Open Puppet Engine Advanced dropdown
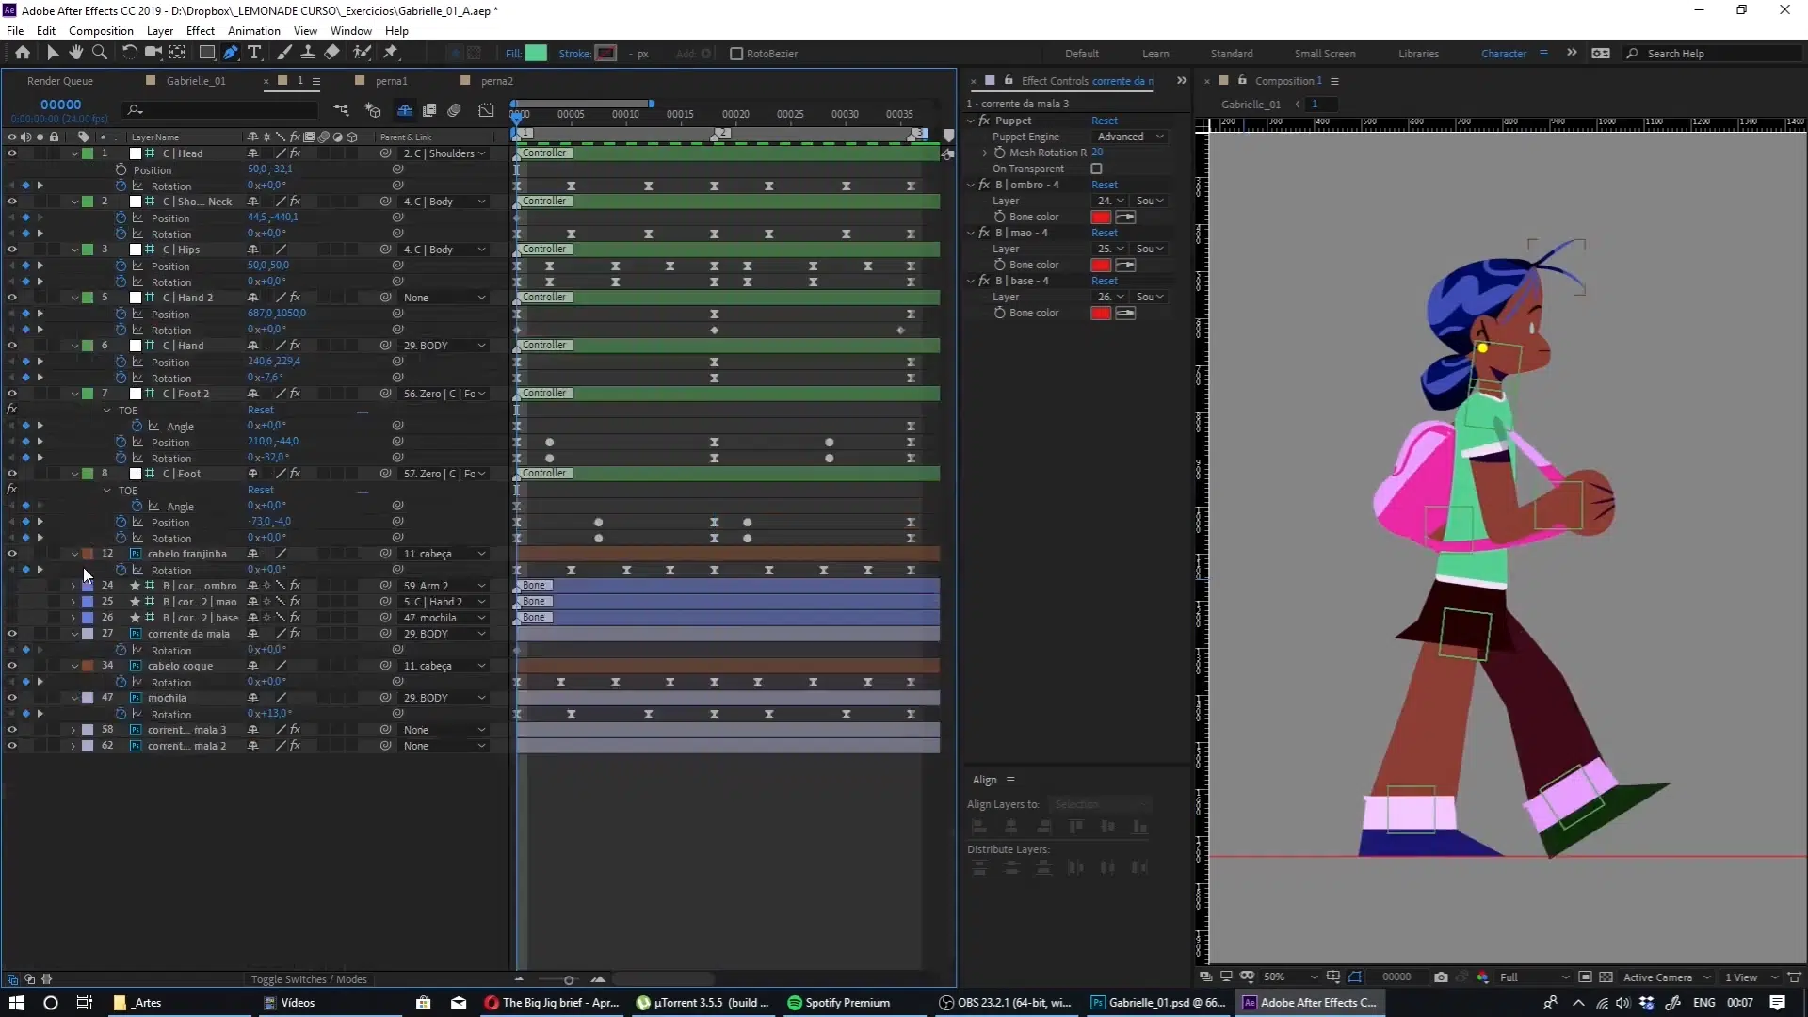 click(x=1128, y=137)
